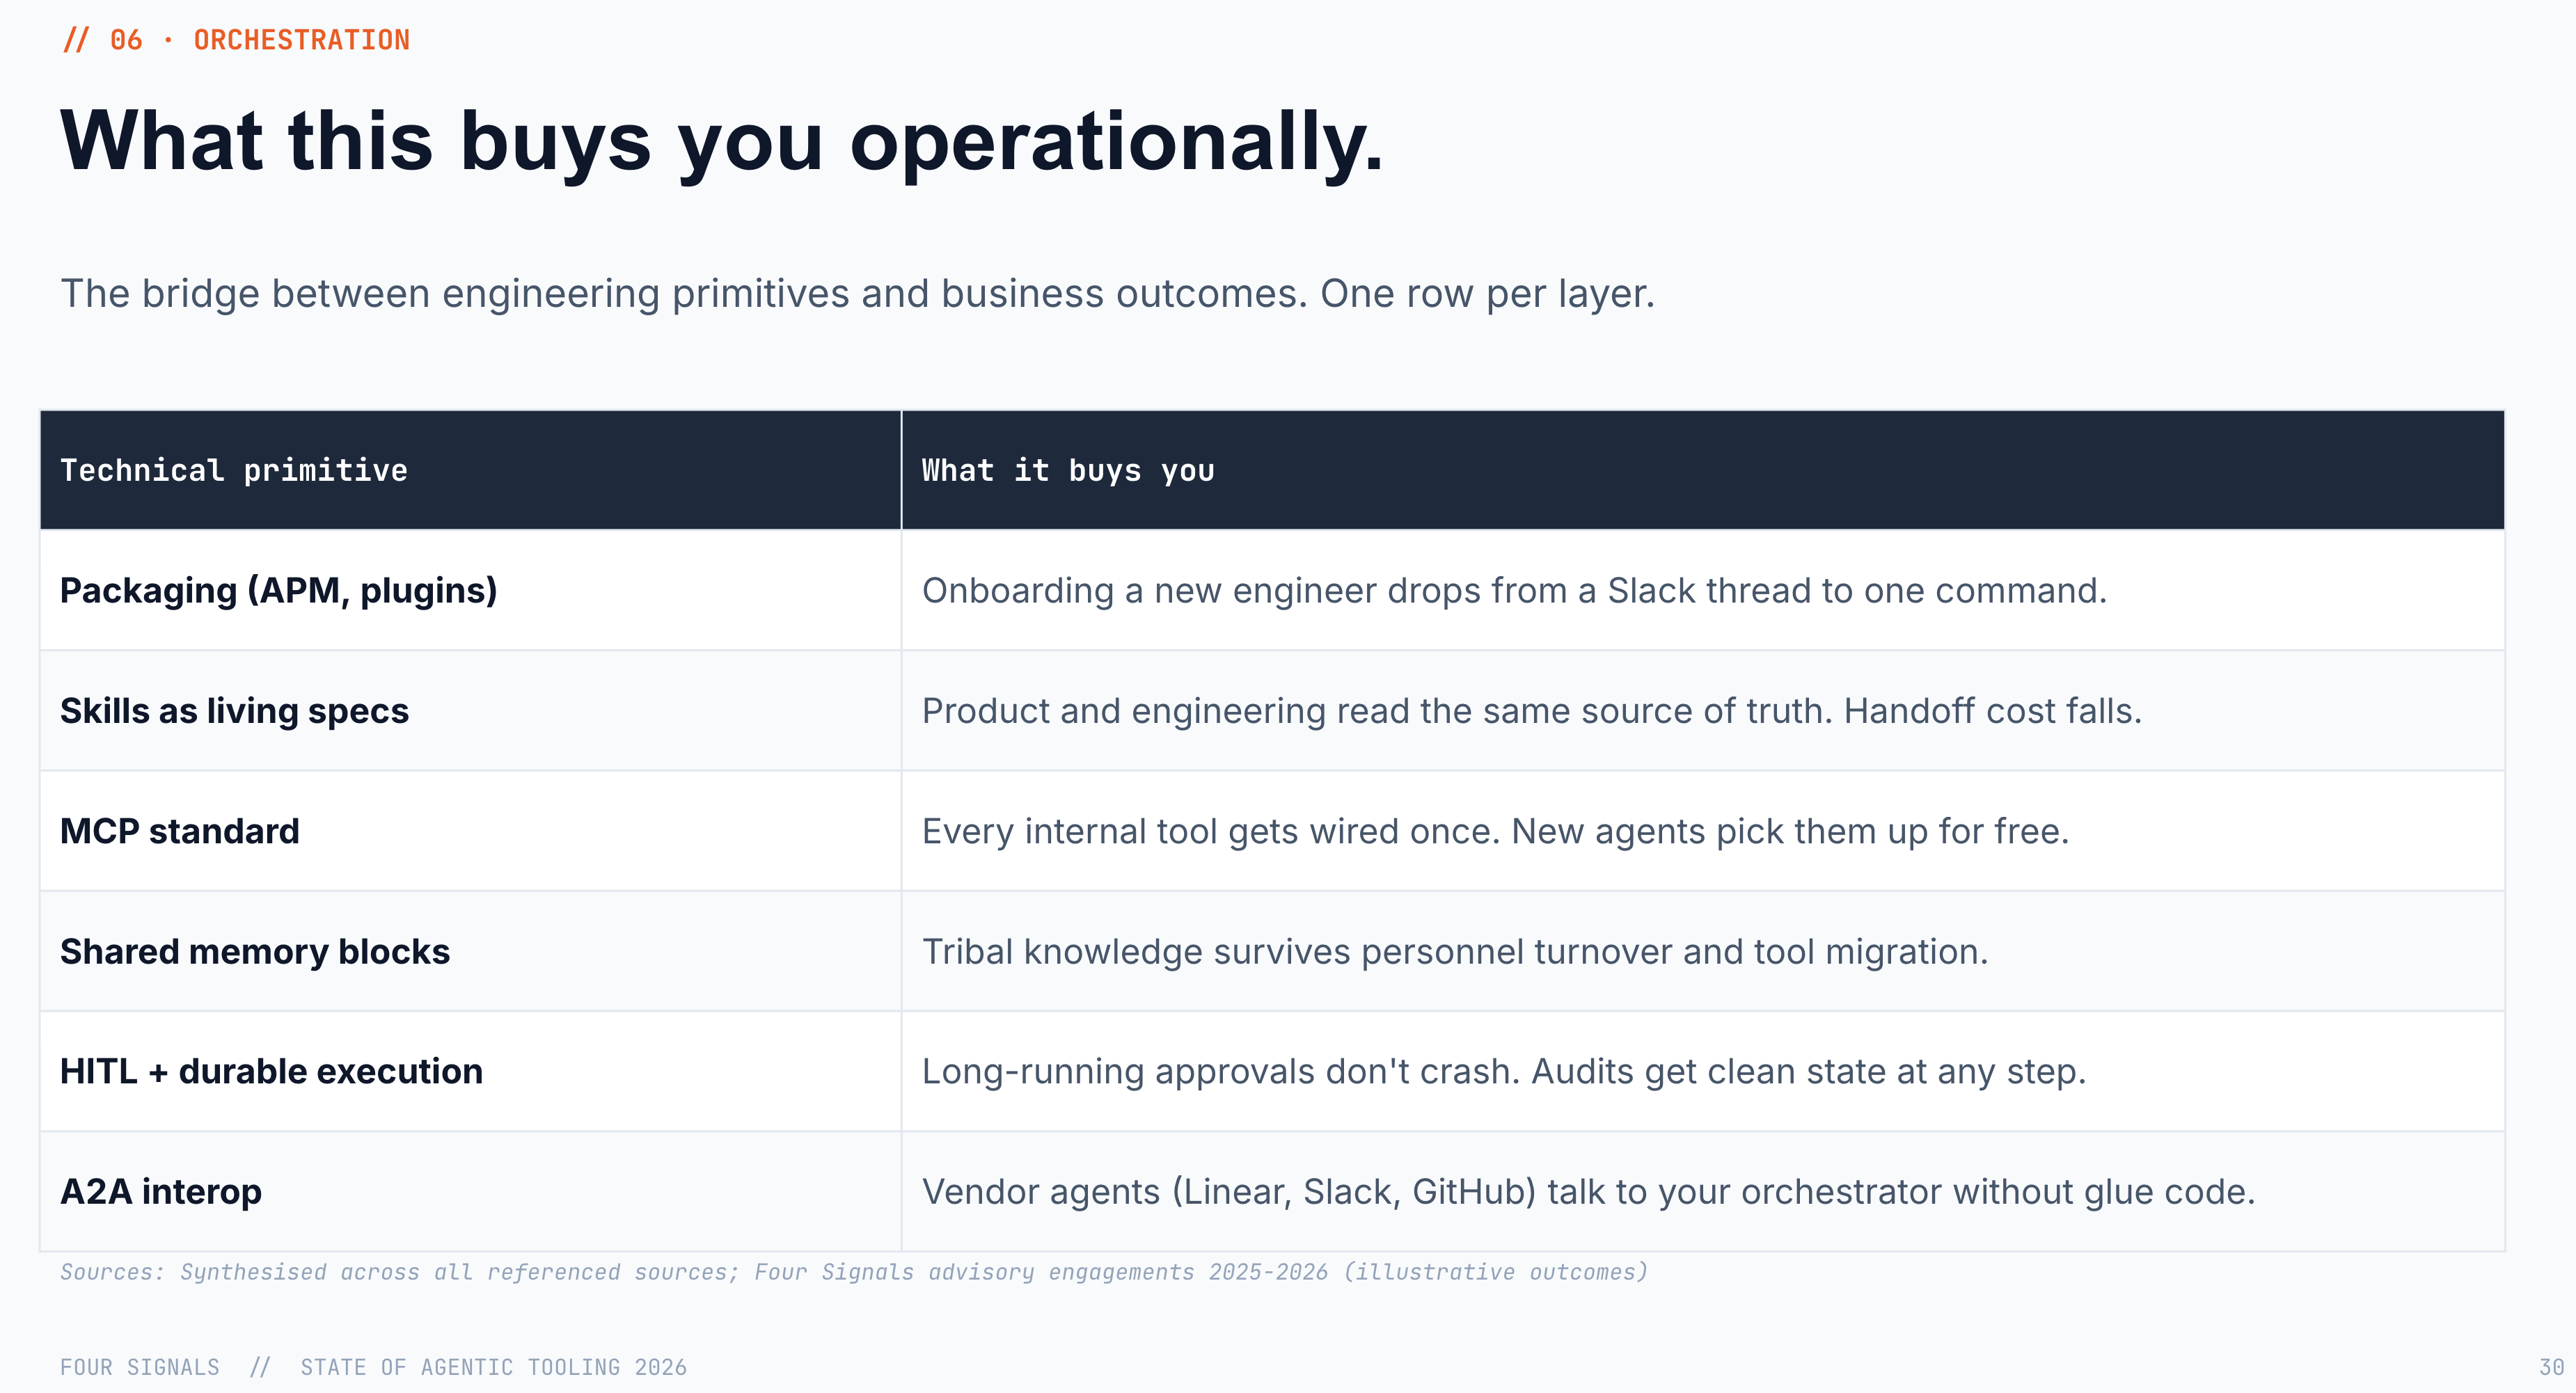Image resolution: width=2576 pixels, height=1393 pixels.
Task: Click the onboarding a new engineer description
Action: point(1513,591)
